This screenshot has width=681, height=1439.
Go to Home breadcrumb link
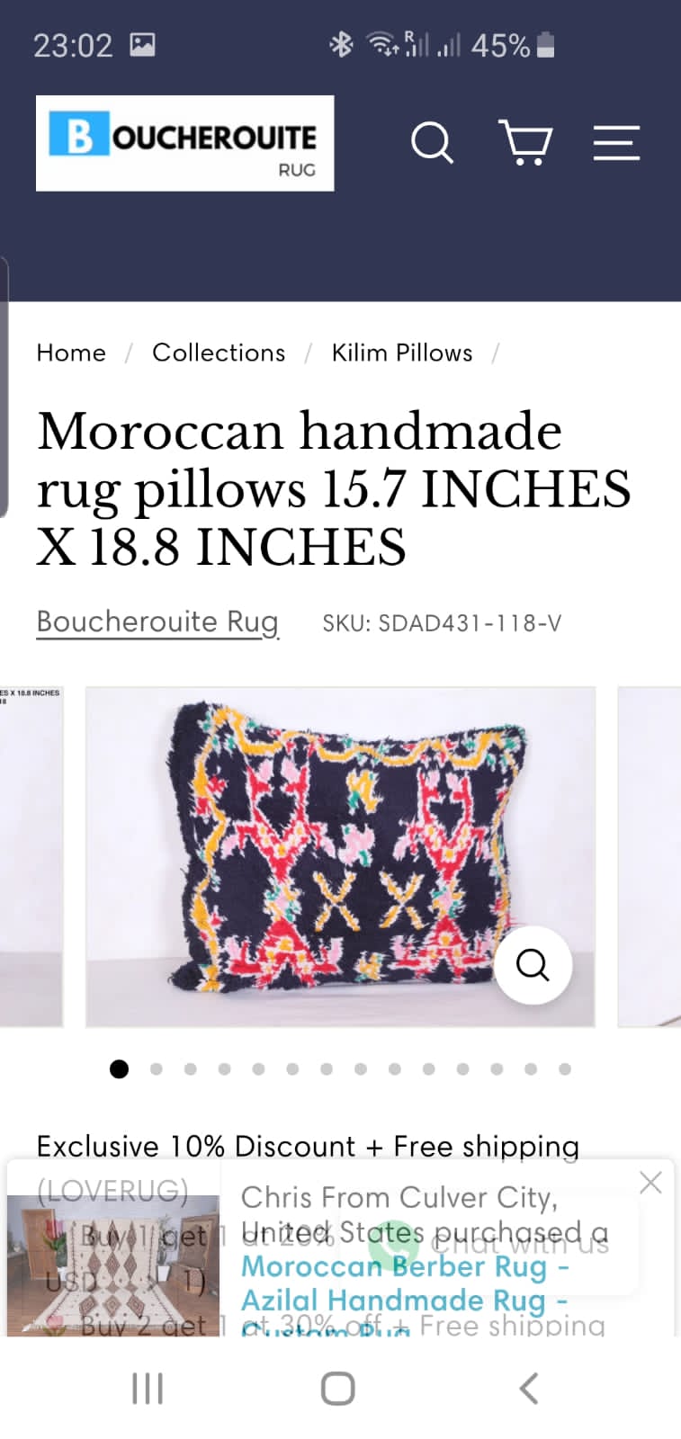(x=71, y=353)
